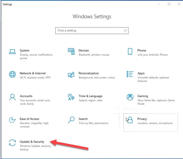Click the Privacy title

142,119
